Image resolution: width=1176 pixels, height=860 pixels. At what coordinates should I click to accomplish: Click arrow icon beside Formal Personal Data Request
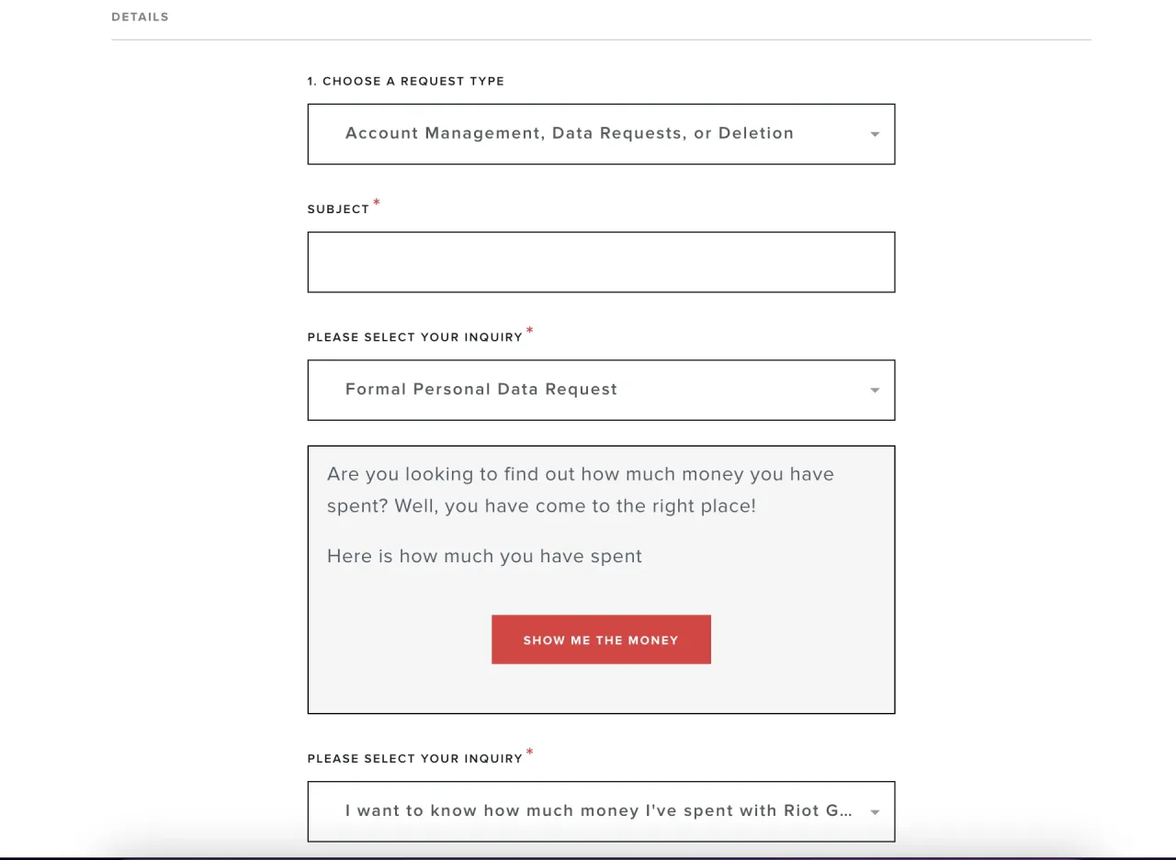coord(875,390)
